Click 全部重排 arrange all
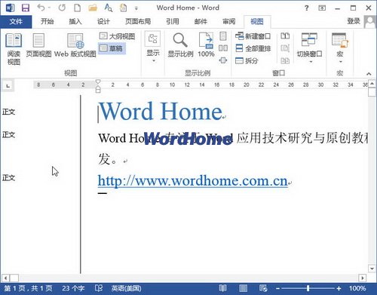The image size is (377, 295). [x=253, y=48]
